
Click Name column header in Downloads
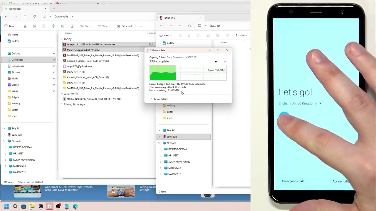pyautogui.click(x=68, y=33)
